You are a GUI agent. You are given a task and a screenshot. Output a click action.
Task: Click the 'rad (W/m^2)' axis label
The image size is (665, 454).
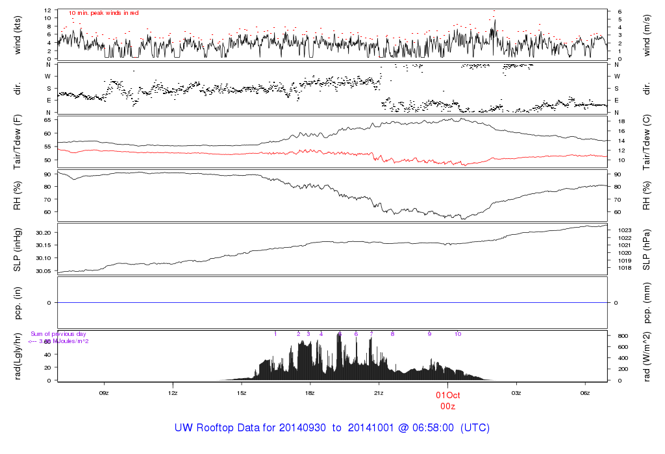pyautogui.click(x=646, y=356)
